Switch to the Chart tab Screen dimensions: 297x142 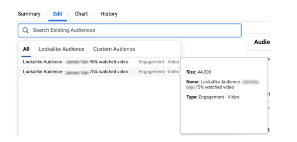click(x=81, y=14)
